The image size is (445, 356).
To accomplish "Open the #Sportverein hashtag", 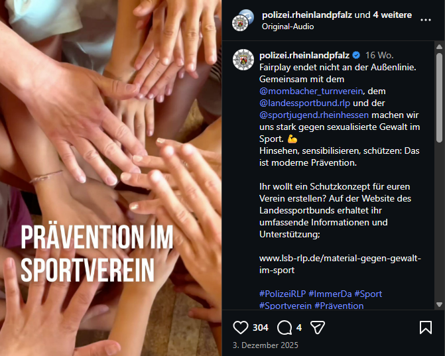I will [x=285, y=306].
